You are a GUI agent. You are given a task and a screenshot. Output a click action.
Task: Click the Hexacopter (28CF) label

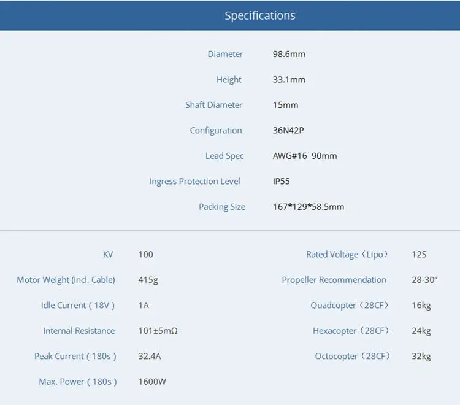pos(351,331)
